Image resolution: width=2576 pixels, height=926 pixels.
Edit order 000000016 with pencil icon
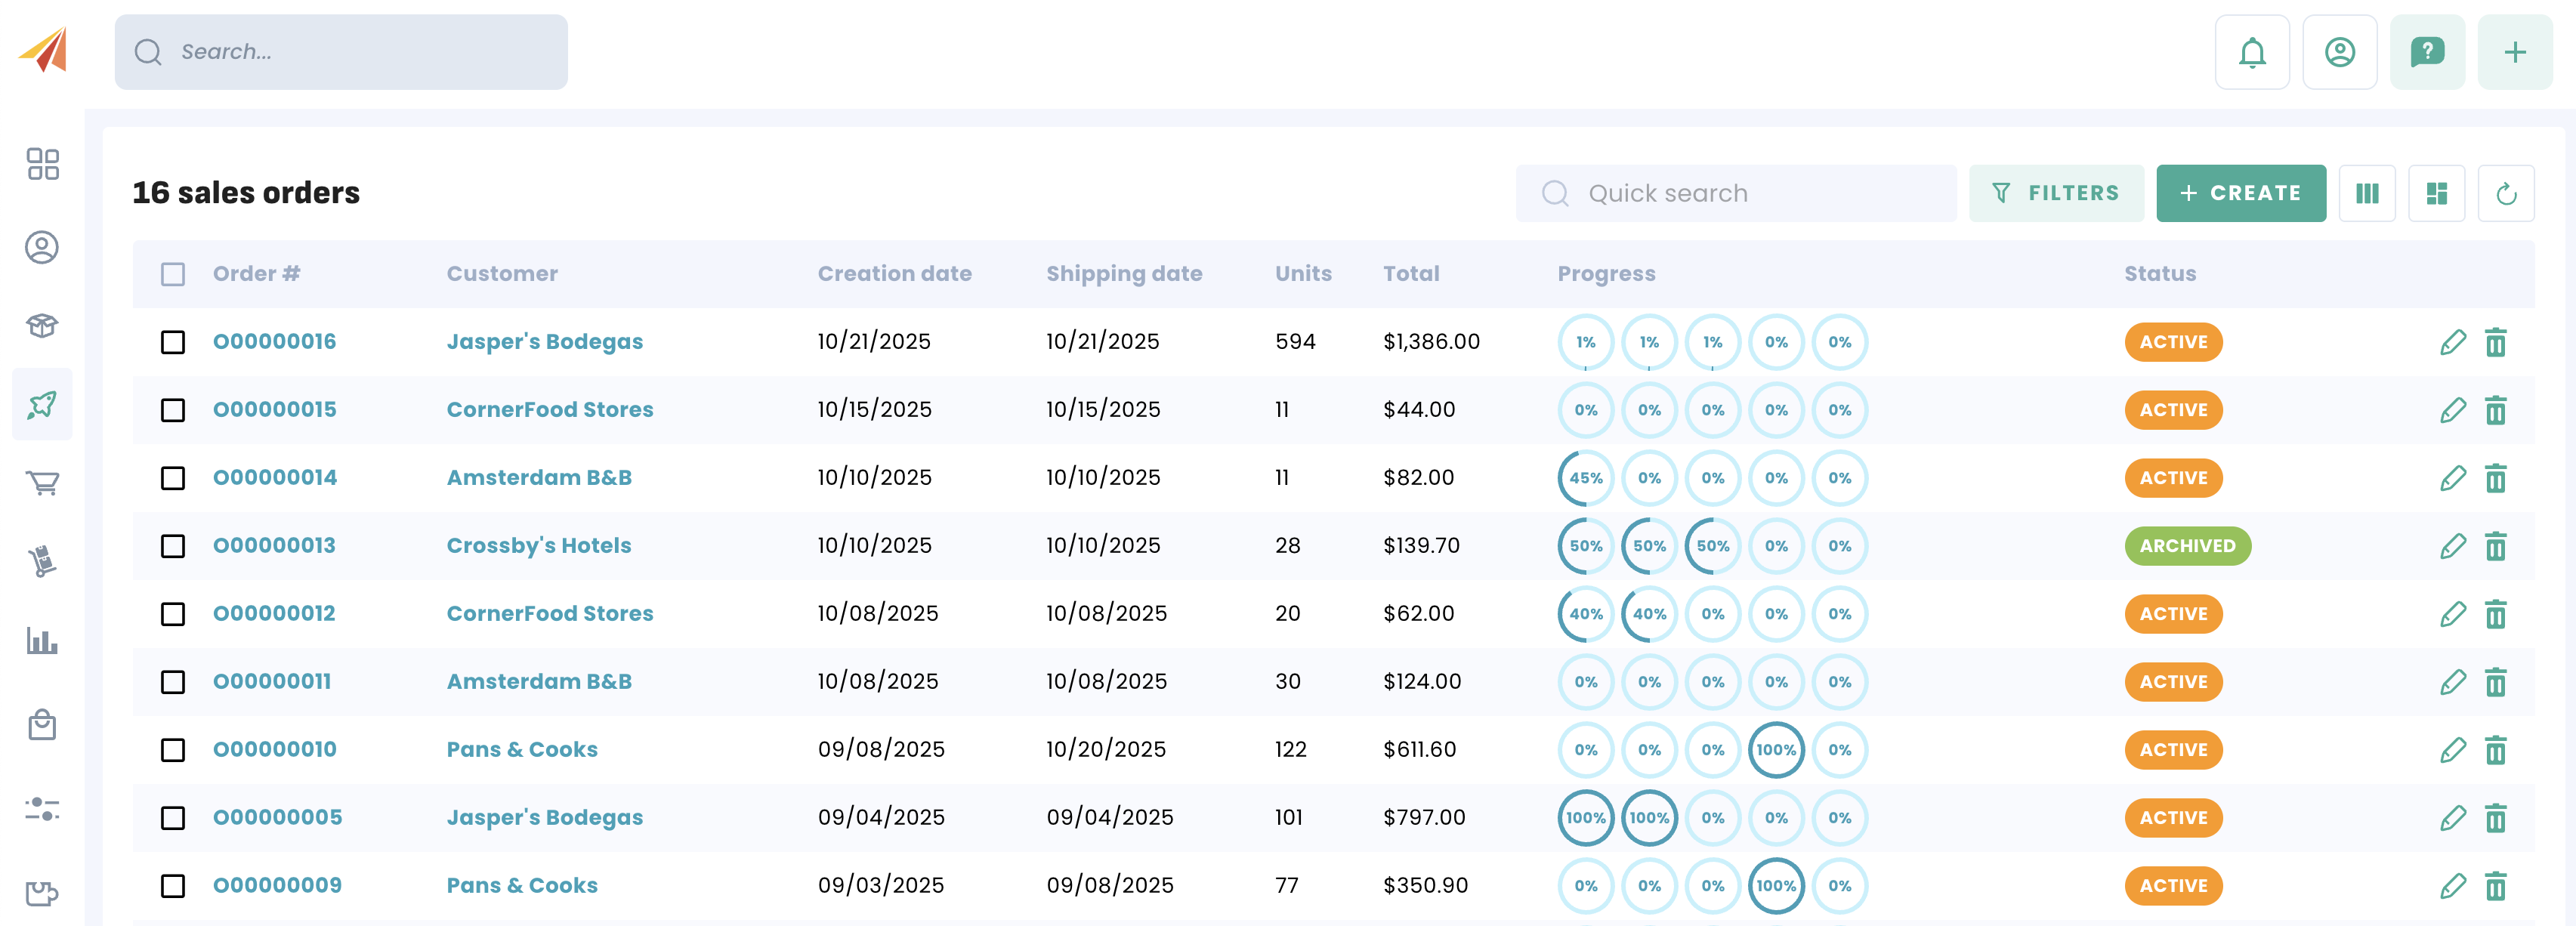coord(2452,342)
